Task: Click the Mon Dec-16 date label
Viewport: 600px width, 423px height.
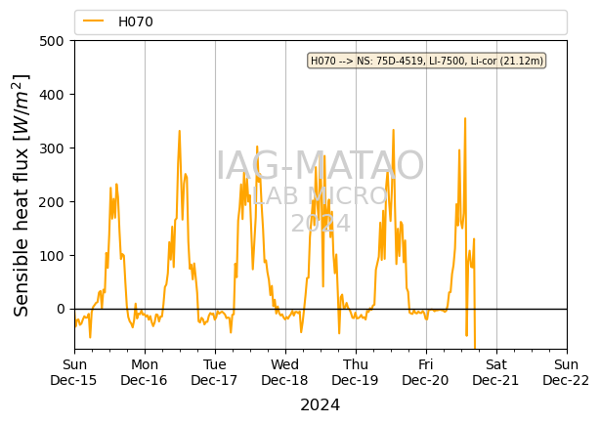Action: 145,372
